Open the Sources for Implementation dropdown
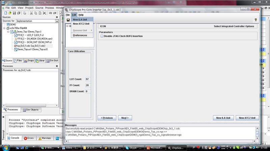Viewport: 270px width, 151px height. 57,21
